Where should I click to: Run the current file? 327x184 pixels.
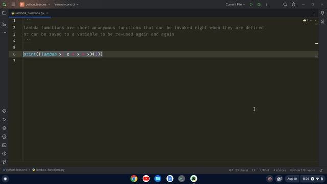point(251,4)
